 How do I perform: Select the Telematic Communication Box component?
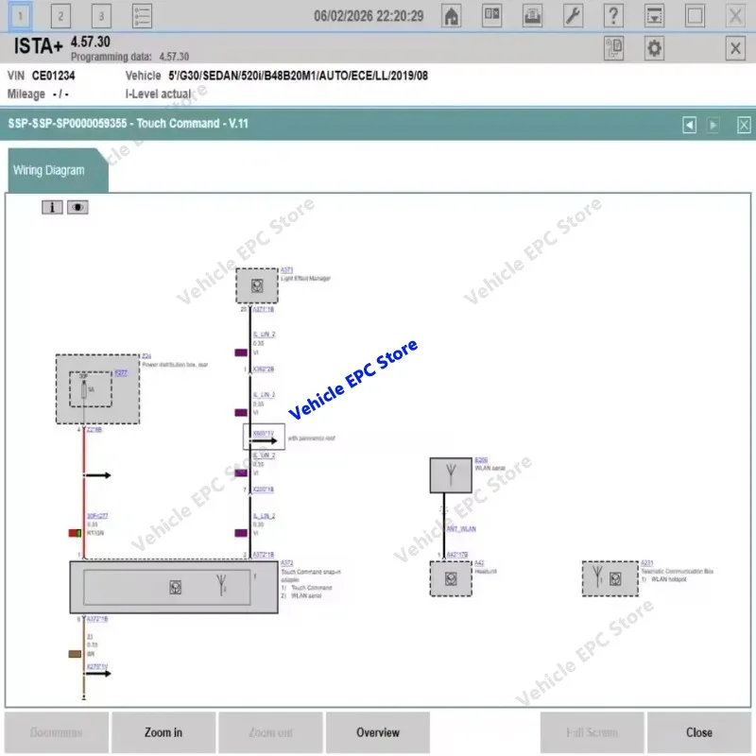(x=610, y=578)
